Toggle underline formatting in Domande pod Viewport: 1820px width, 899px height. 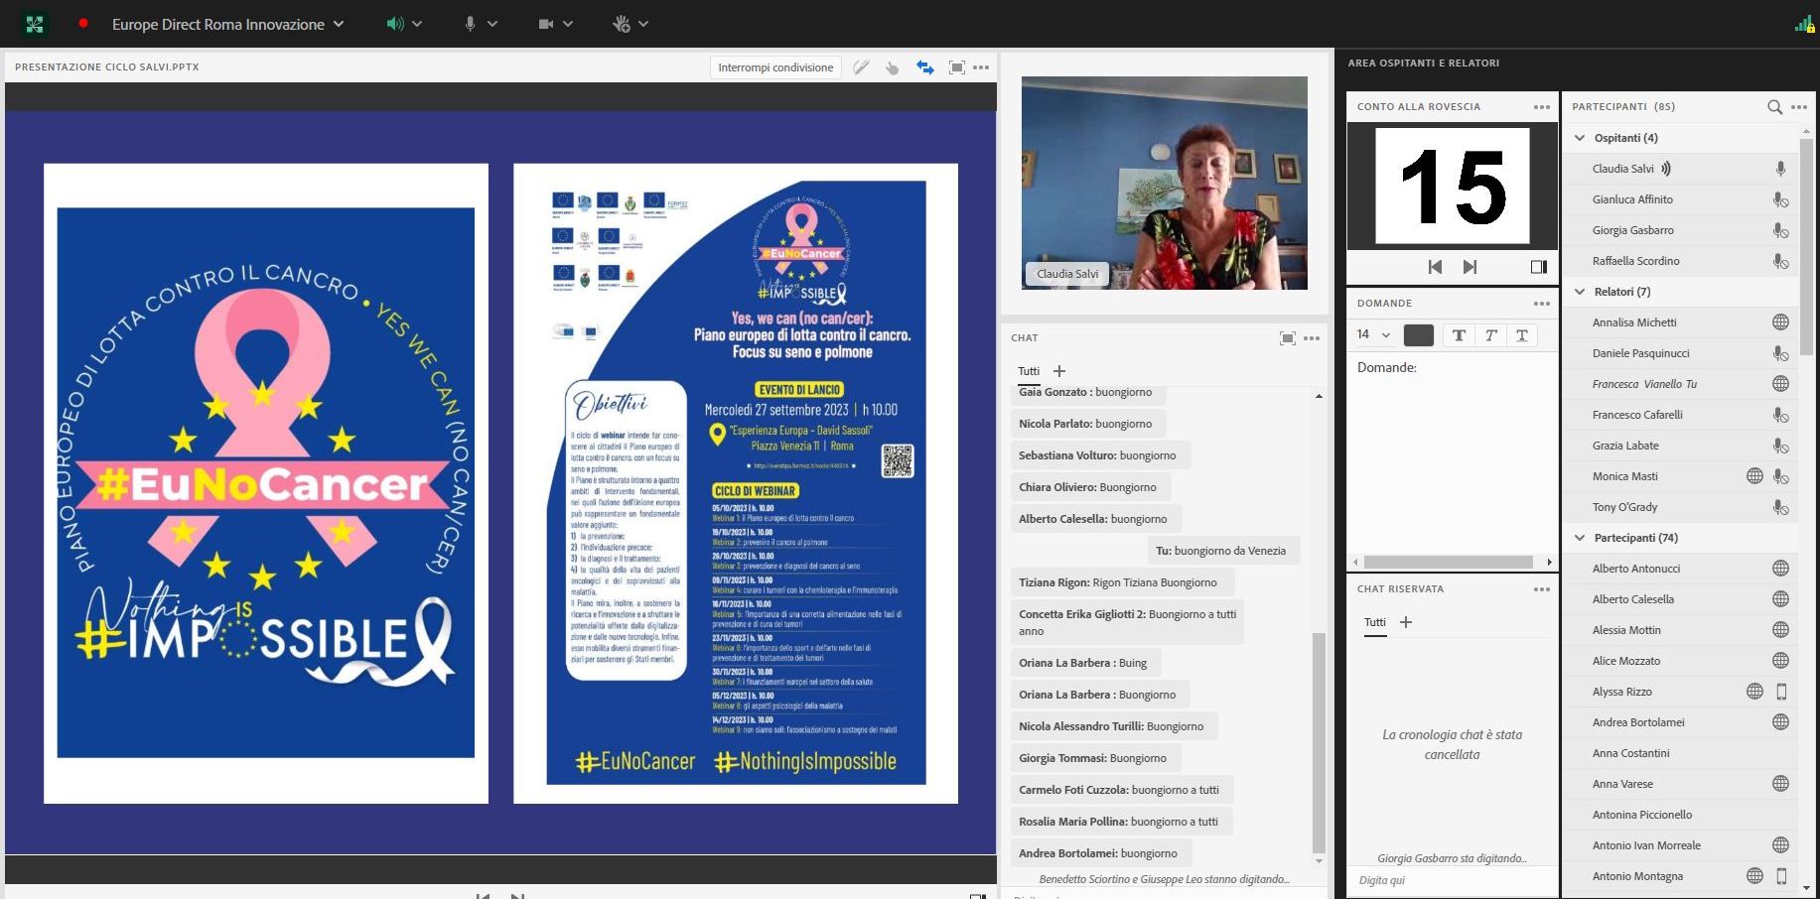tap(1522, 335)
